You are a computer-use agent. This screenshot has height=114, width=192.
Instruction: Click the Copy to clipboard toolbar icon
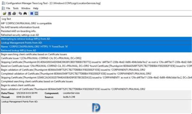pyautogui.click(x=20, y=13)
